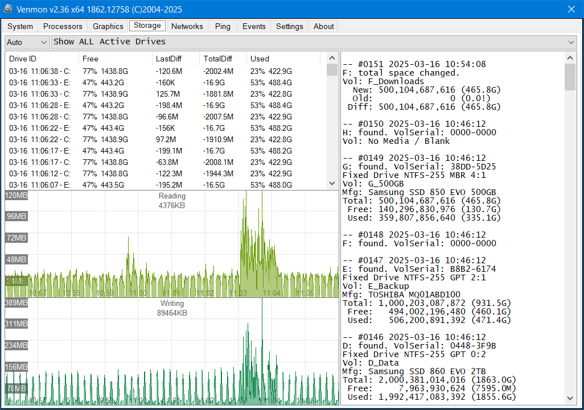Viewport: 584px width, 410px height.
Task: Close the Venmon window
Action: (571, 9)
